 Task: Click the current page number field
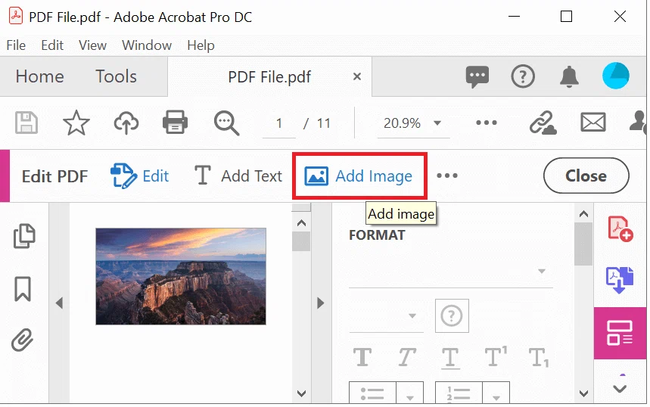[279, 123]
